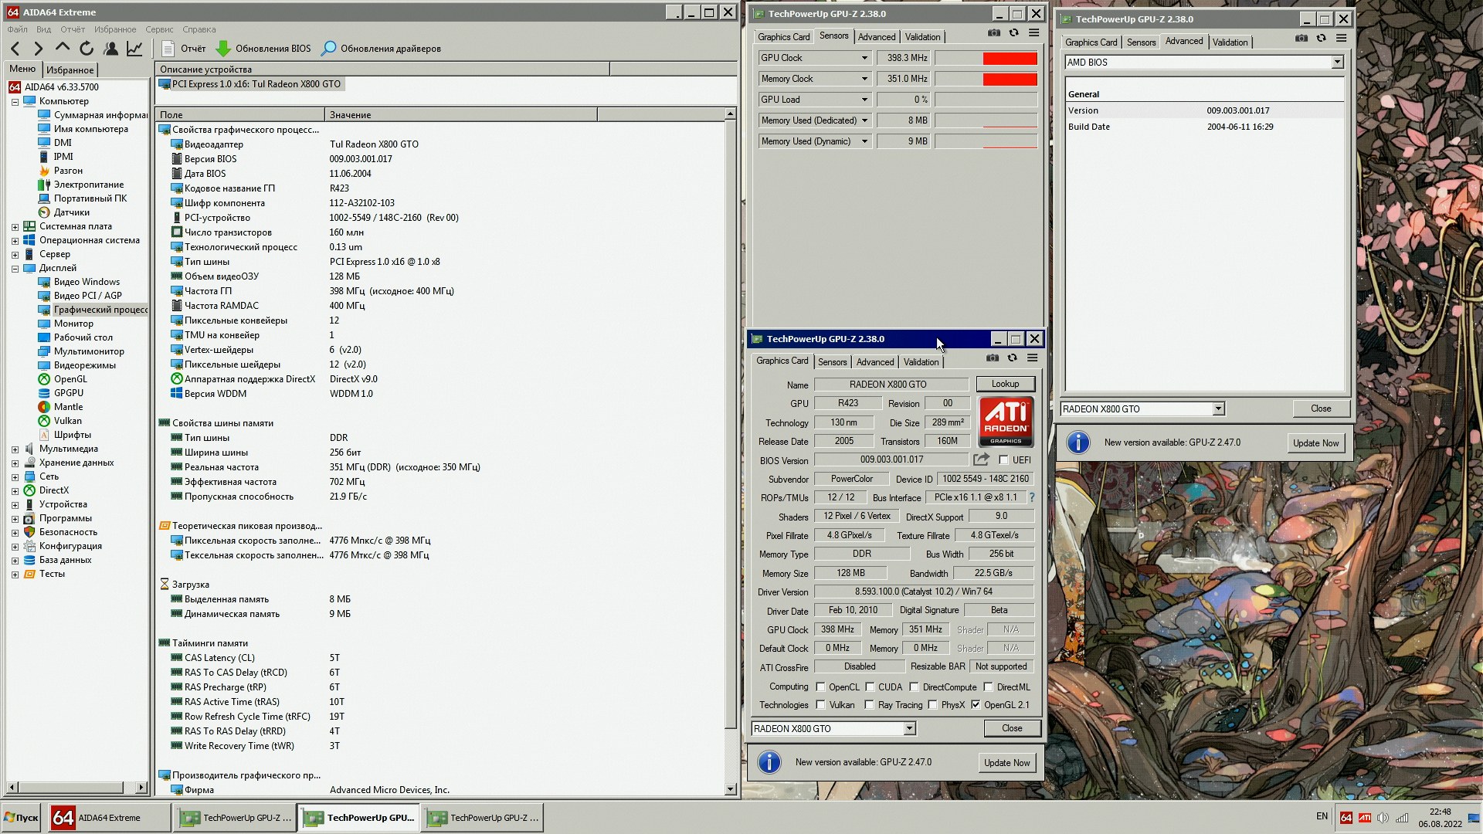Toggle the OpenCL computing checkbox
Viewport: 1483px width, 834px height.
[x=820, y=687]
